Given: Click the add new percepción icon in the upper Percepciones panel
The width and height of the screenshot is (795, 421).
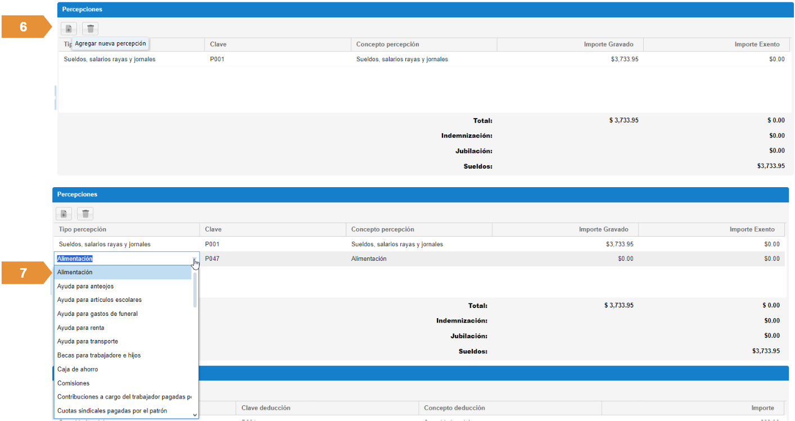Looking at the screenshot, I should (x=68, y=29).
